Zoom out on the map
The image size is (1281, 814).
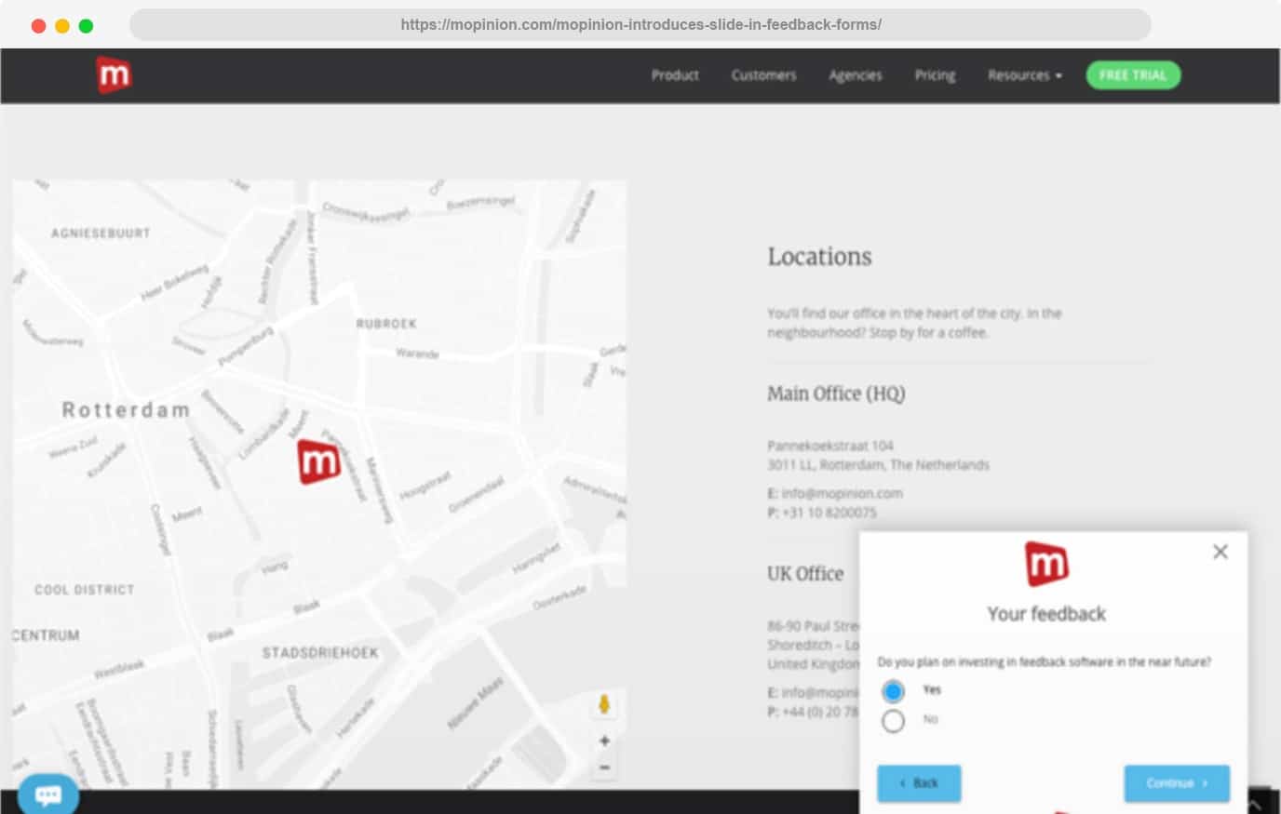click(x=604, y=767)
